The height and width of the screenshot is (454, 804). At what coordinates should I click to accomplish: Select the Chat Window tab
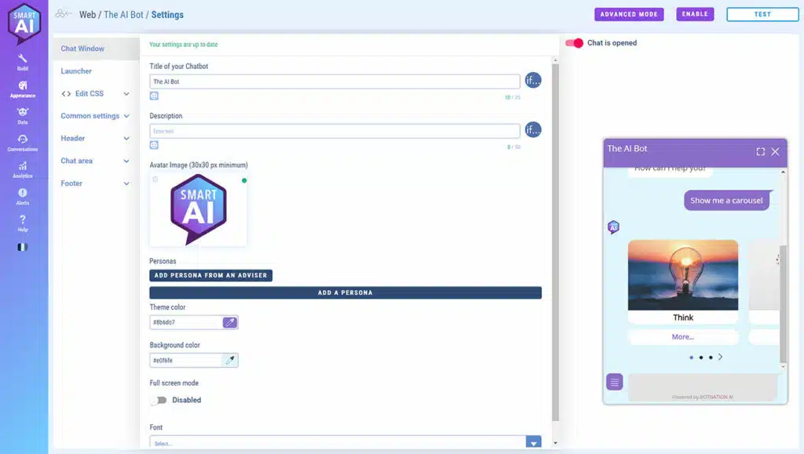pyautogui.click(x=82, y=49)
